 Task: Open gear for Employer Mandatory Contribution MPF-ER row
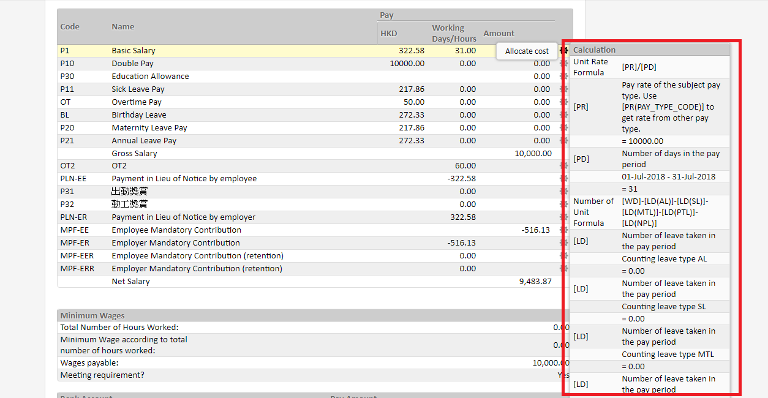(x=564, y=243)
